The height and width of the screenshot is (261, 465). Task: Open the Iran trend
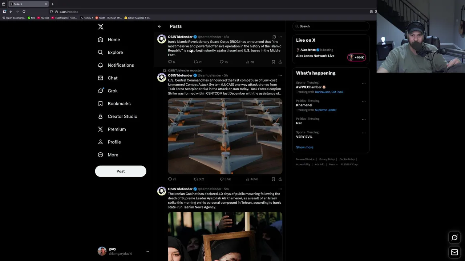coord(299,123)
